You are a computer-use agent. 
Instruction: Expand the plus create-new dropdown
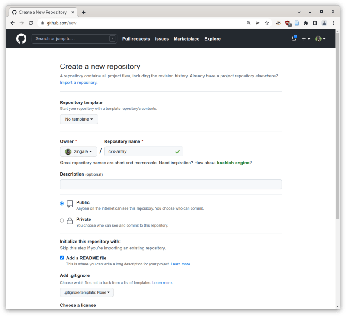[x=306, y=39]
